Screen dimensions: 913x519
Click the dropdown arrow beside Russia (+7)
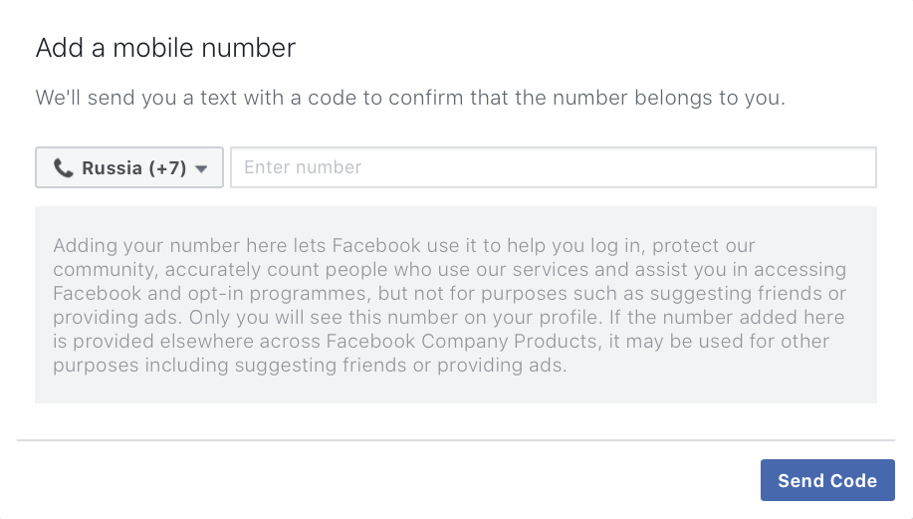202,169
